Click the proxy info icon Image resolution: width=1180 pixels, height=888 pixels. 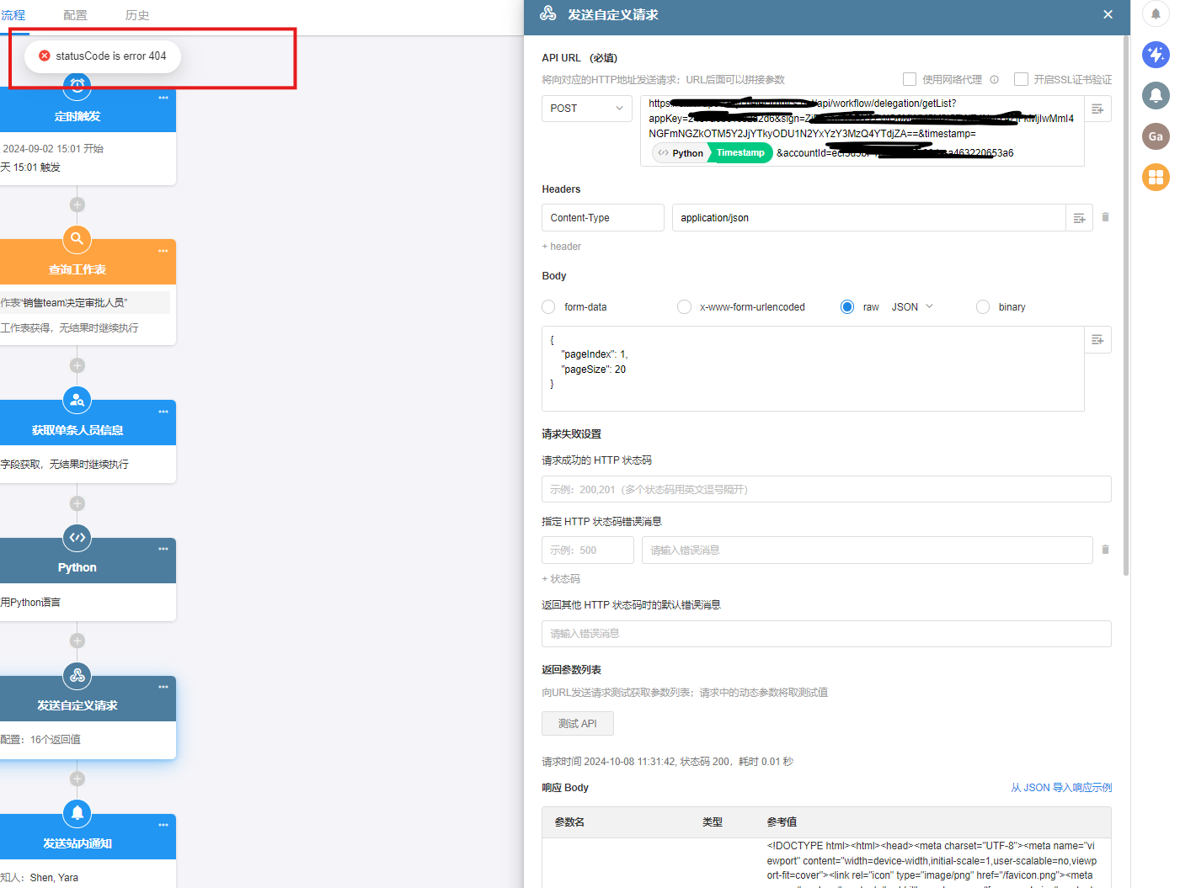coord(994,80)
